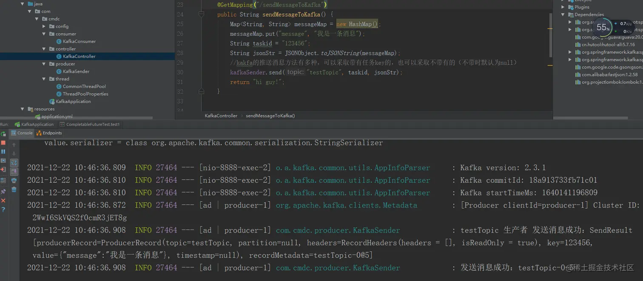
Task: Take a thread dump via camera icon
Action: coord(3,161)
